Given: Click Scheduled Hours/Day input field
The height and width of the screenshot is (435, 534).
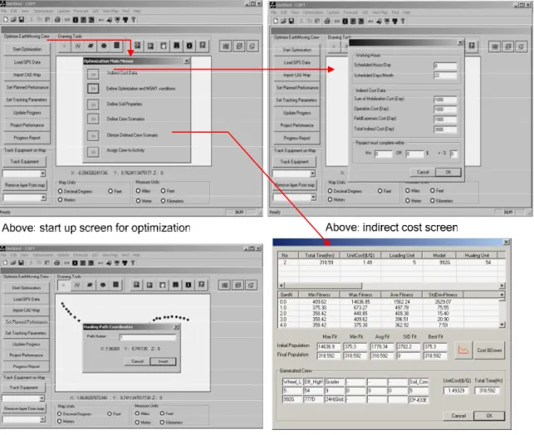Looking at the screenshot, I should click(445, 66).
